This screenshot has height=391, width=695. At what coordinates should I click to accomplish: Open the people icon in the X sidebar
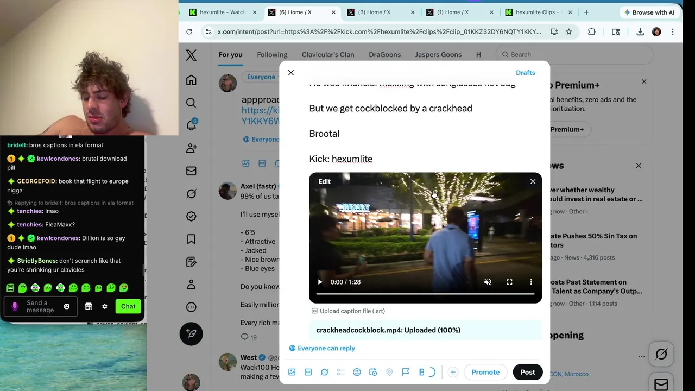coord(191,148)
